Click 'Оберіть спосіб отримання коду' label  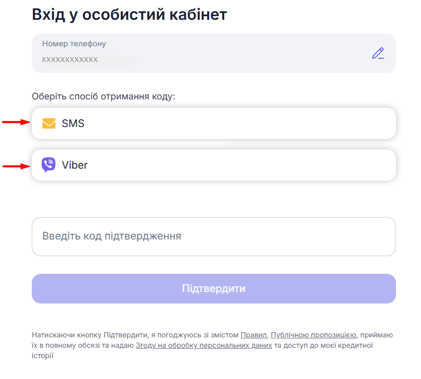104,96
